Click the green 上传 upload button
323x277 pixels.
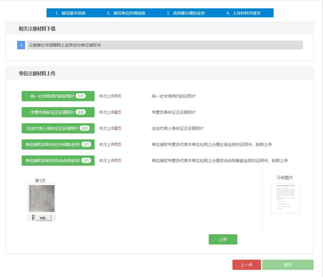point(223,239)
